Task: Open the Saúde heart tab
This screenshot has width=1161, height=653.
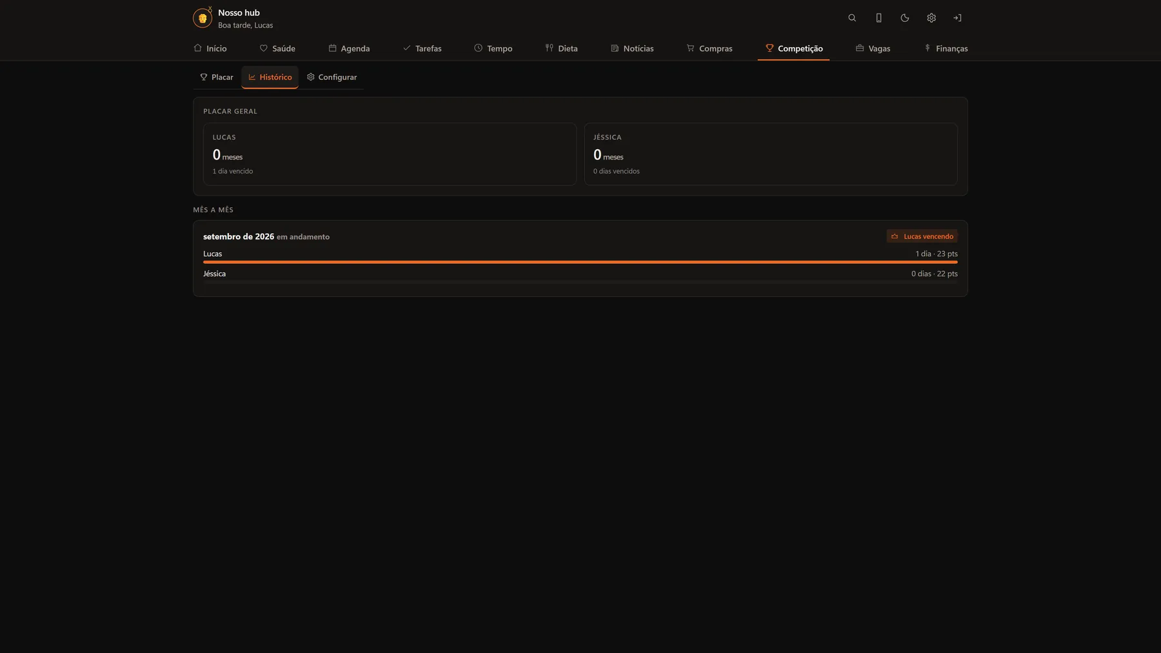Action: (x=277, y=48)
